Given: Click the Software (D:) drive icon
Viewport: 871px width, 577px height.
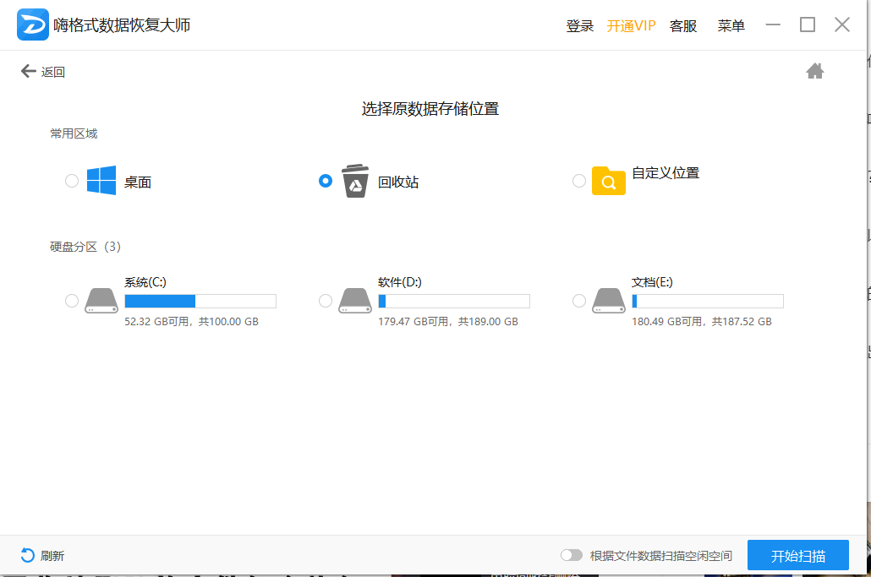Looking at the screenshot, I should (355, 301).
